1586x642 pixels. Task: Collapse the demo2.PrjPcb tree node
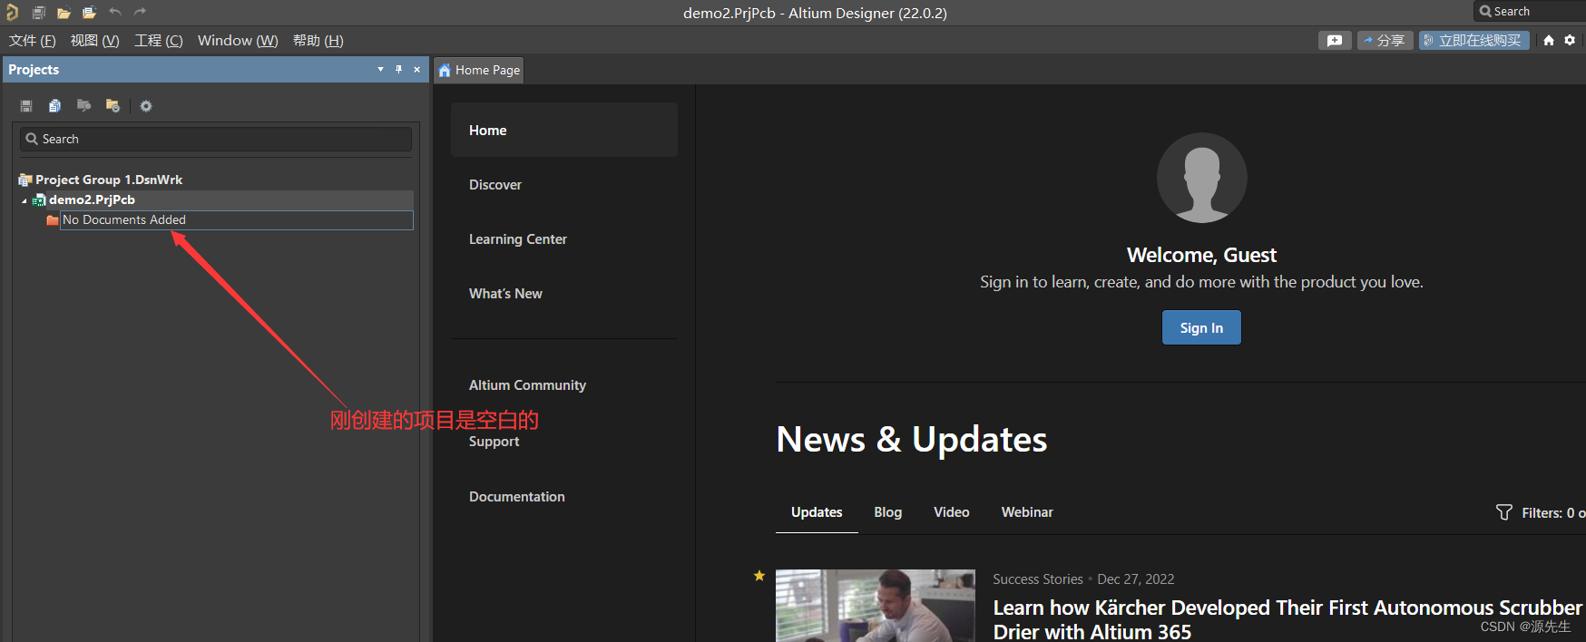coord(24,200)
